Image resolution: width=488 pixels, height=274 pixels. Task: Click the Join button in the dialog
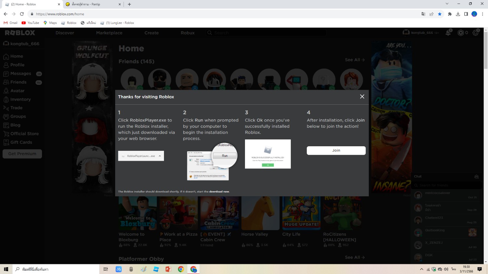pyautogui.click(x=336, y=150)
